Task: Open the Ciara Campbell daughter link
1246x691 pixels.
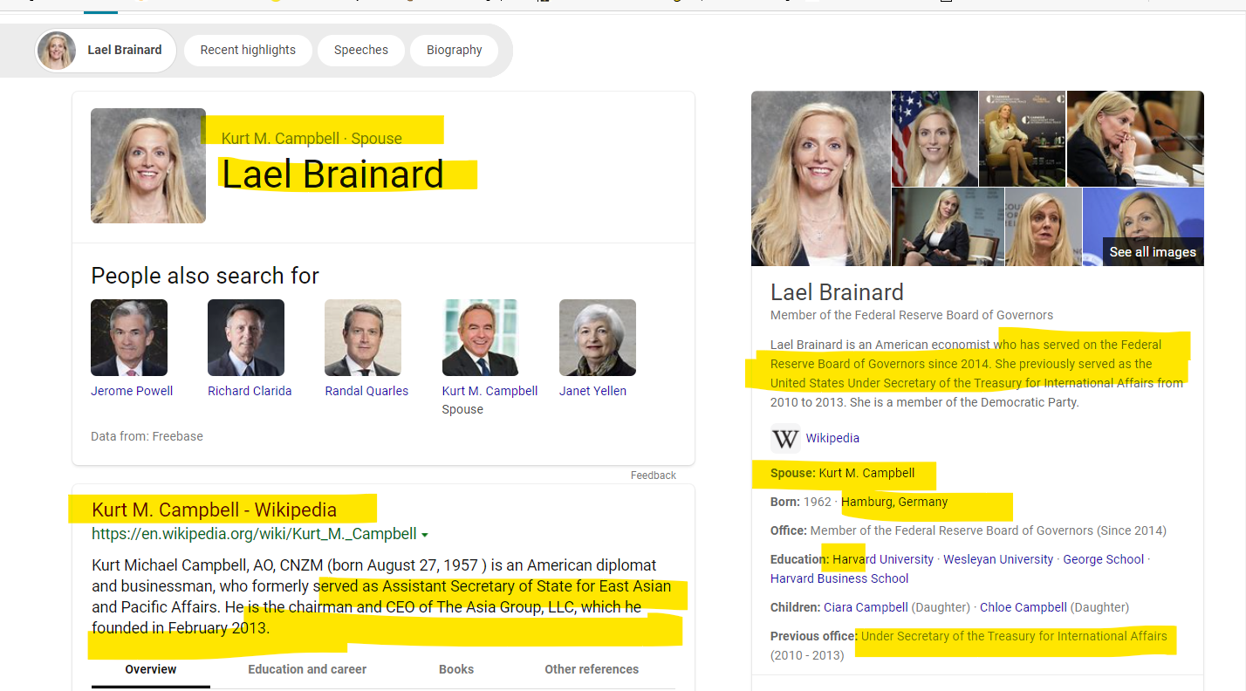Action: click(x=866, y=607)
